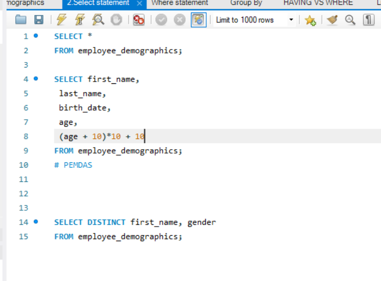381x281 pixels.
Task: Rollback transaction X icon
Action: [180, 20]
